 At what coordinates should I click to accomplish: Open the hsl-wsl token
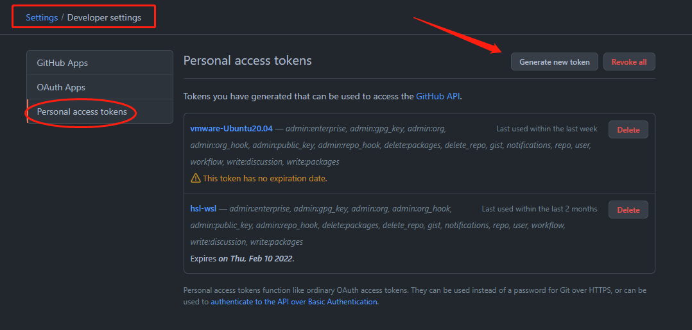(203, 209)
